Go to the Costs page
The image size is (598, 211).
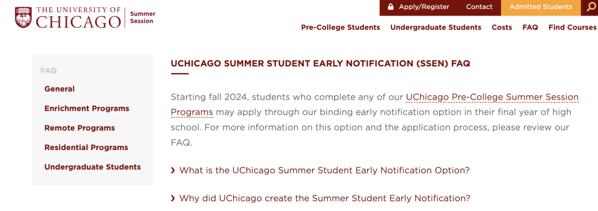click(x=502, y=28)
